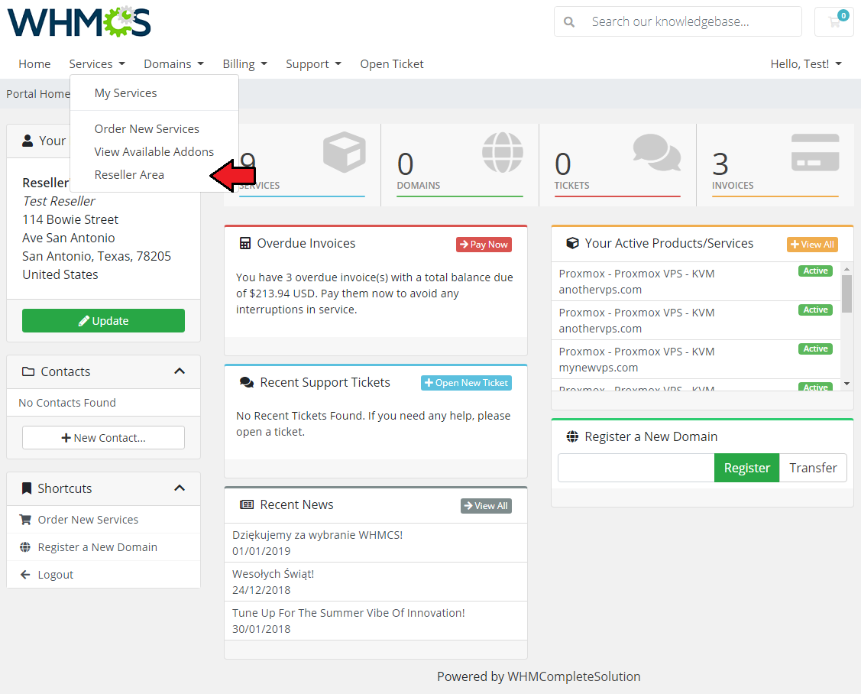This screenshot has width=861, height=694.
Task: Click the New Contact... button
Action: (x=103, y=437)
